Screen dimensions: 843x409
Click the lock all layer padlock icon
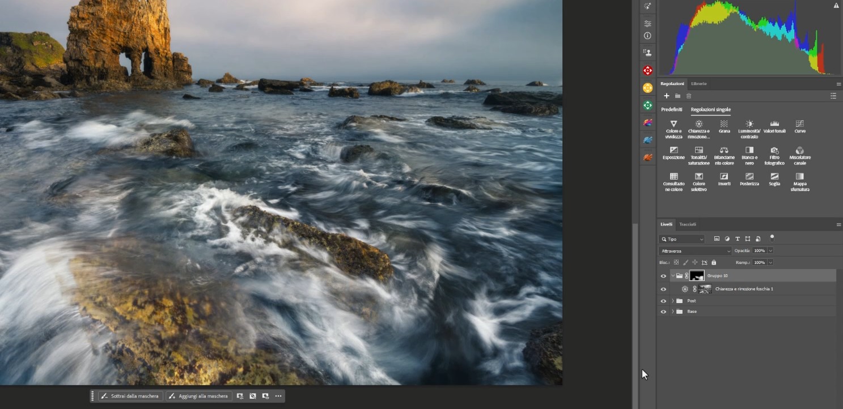pos(714,262)
